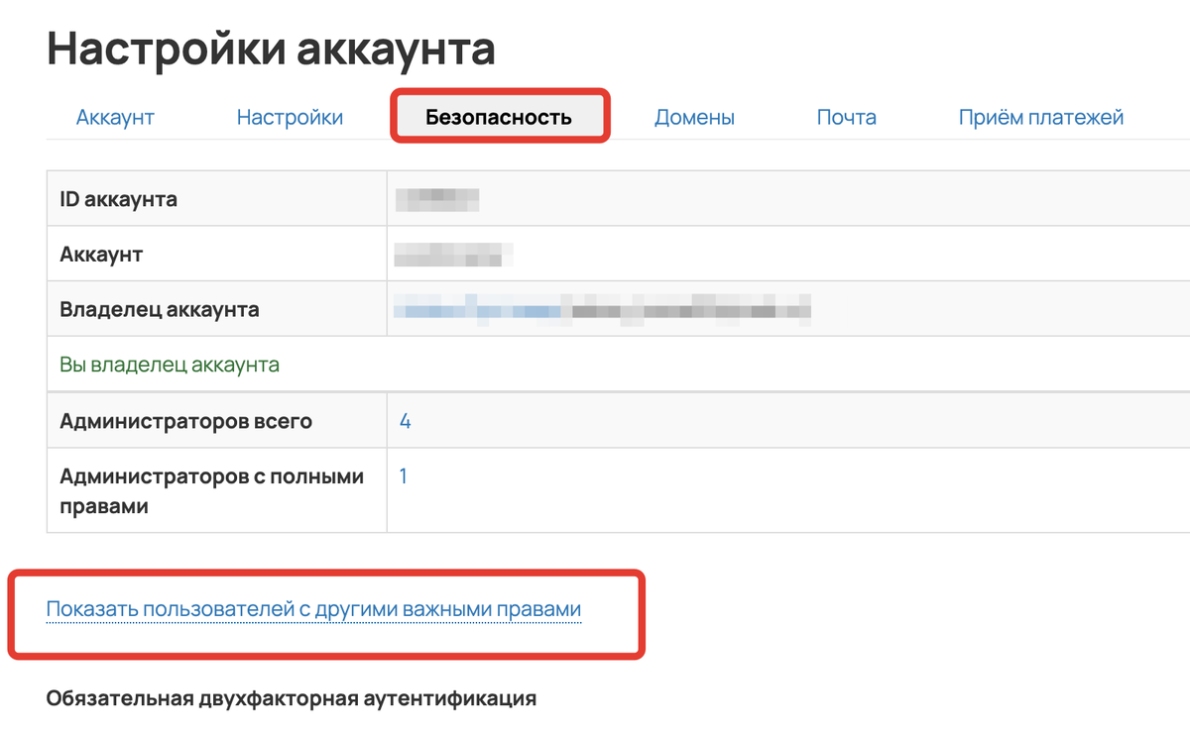This screenshot has width=1190, height=733.
Task: Click the Обязательная двухфакторная аутентификация heading
Action: [292, 698]
